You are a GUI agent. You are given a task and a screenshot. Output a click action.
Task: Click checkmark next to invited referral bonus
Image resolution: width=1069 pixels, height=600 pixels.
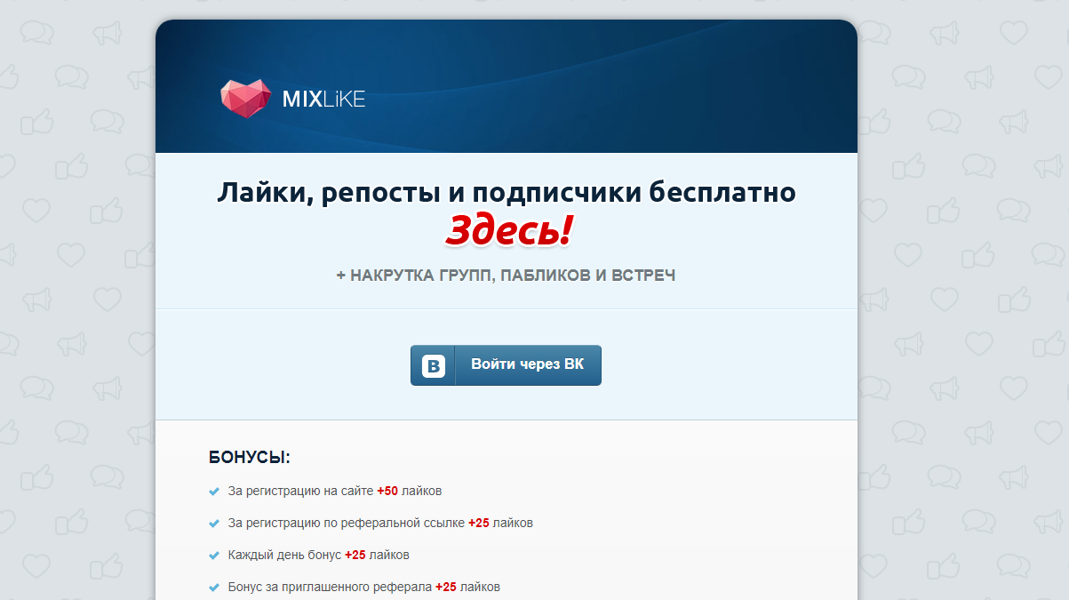point(213,588)
